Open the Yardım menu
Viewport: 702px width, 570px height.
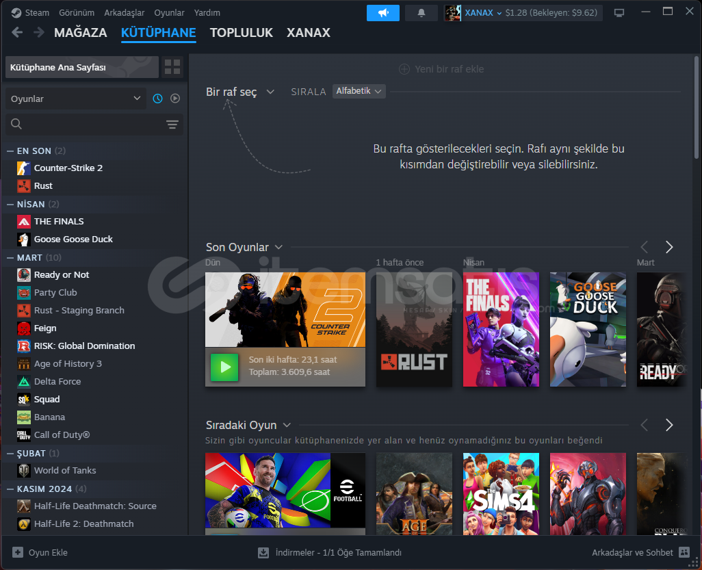point(207,13)
